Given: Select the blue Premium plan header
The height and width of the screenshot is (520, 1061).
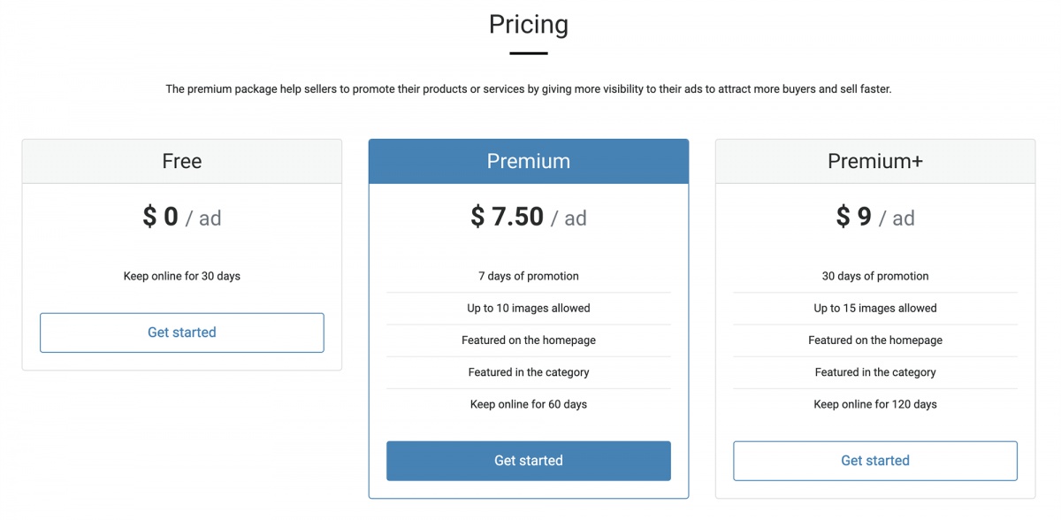Looking at the screenshot, I should 529,161.
